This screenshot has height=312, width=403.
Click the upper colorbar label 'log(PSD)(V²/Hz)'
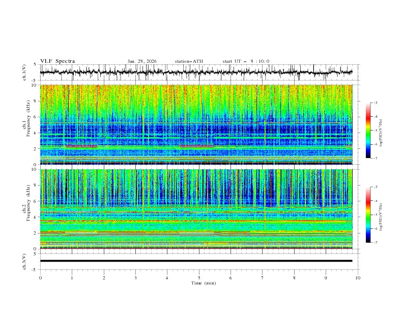[381, 133]
